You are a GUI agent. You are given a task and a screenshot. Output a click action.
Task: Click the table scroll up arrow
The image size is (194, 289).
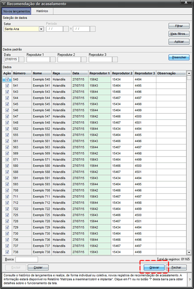pos(189,73)
